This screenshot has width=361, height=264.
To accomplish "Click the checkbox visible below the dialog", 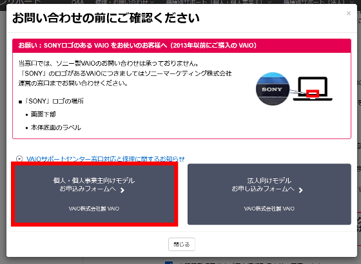I will pos(169,263).
